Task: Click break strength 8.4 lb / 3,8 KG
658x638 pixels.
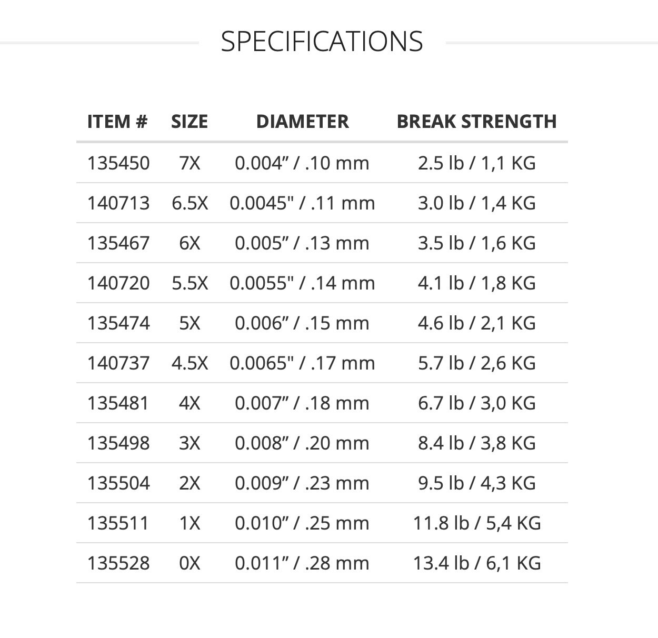Action: [476, 443]
